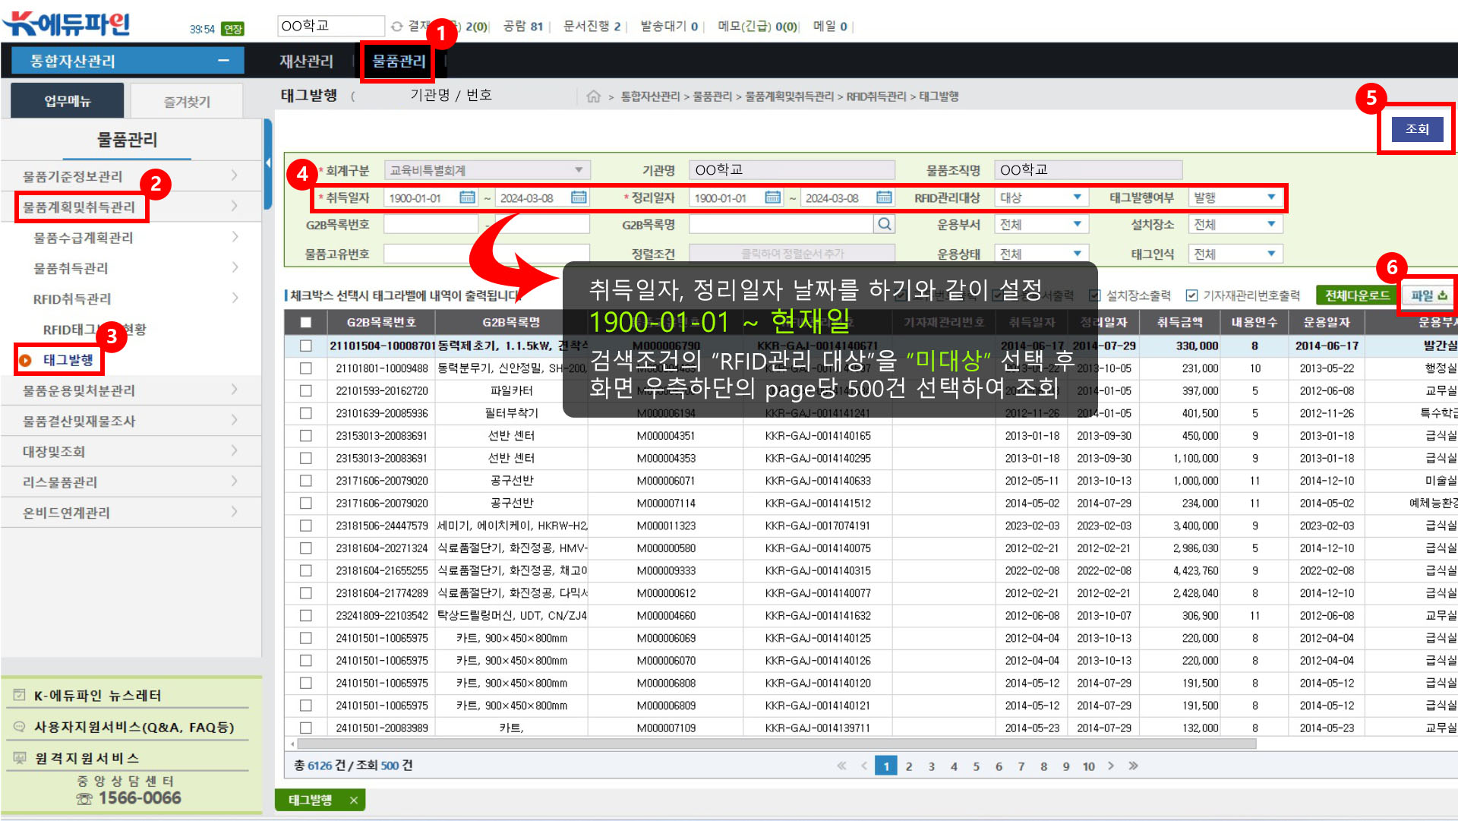The image size is (1458, 821).
Task: Open the RFID관리대상 dropdown
Action: point(1040,197)
